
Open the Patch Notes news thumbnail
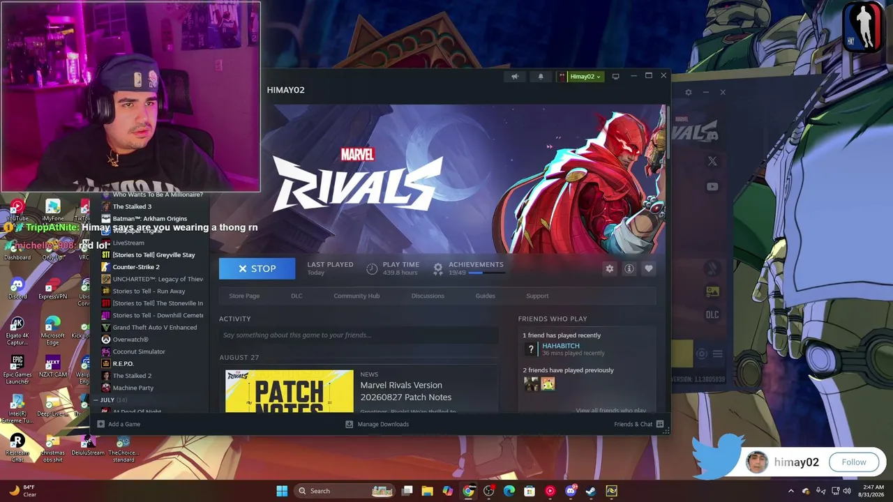(x=290, y=391)
